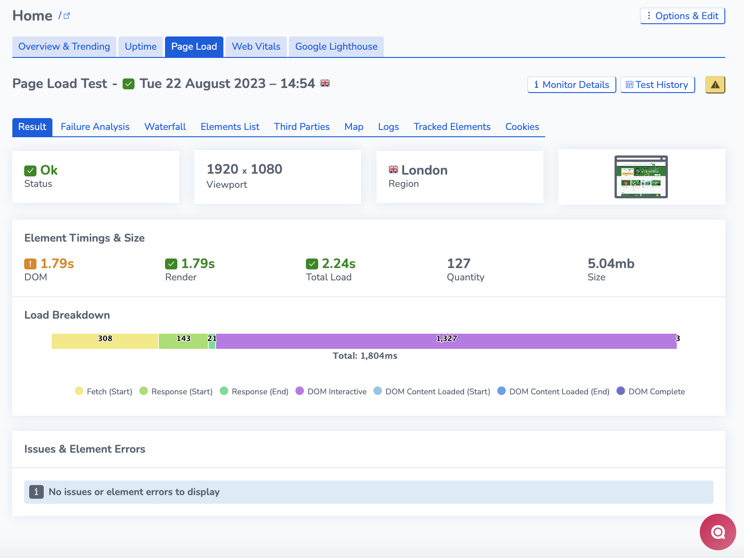Open the Failure Analysis sub-tab

click(x=95, y=127)
